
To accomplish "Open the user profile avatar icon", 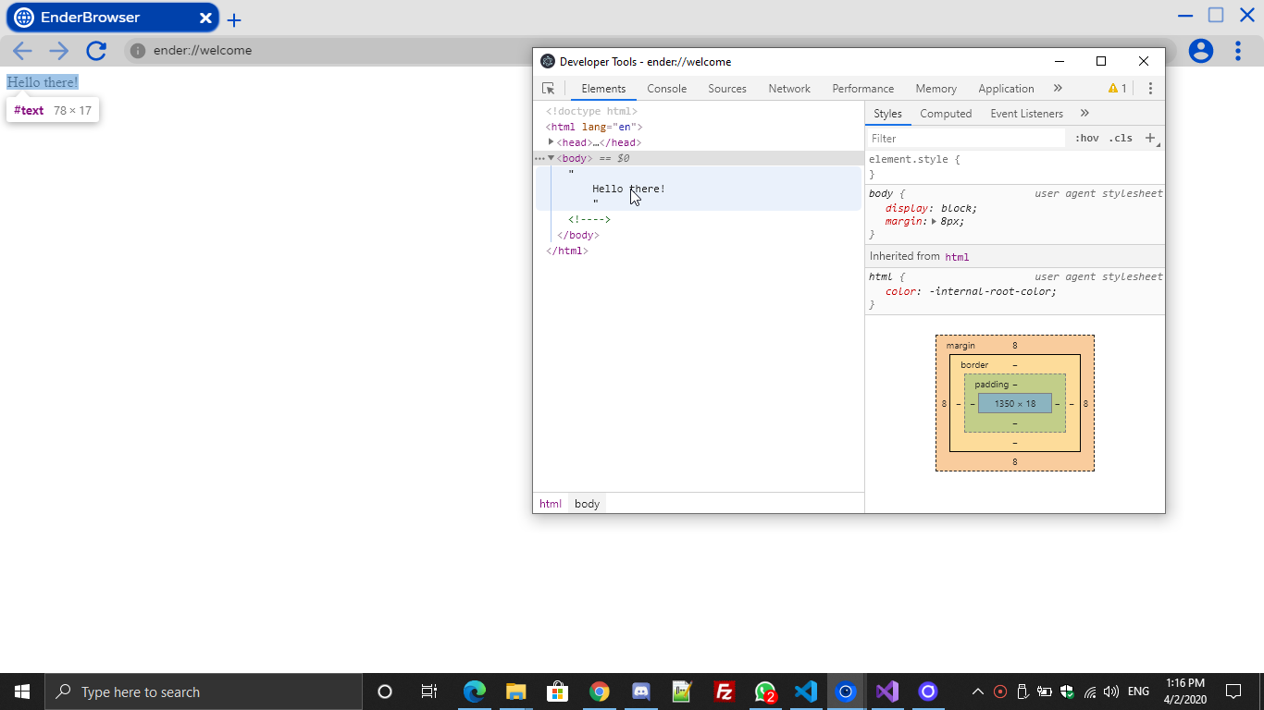I will [1201, 51].
